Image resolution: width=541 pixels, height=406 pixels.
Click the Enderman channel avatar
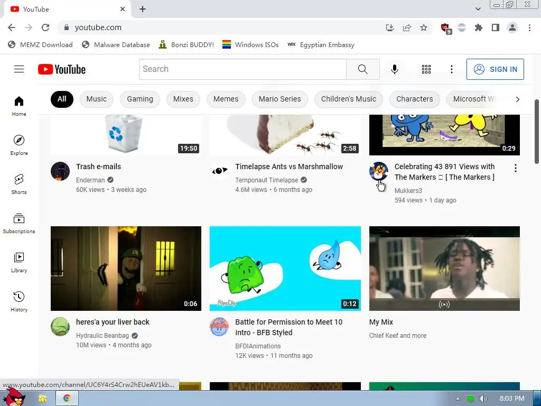pyautogui.click(x=60, y=171)
